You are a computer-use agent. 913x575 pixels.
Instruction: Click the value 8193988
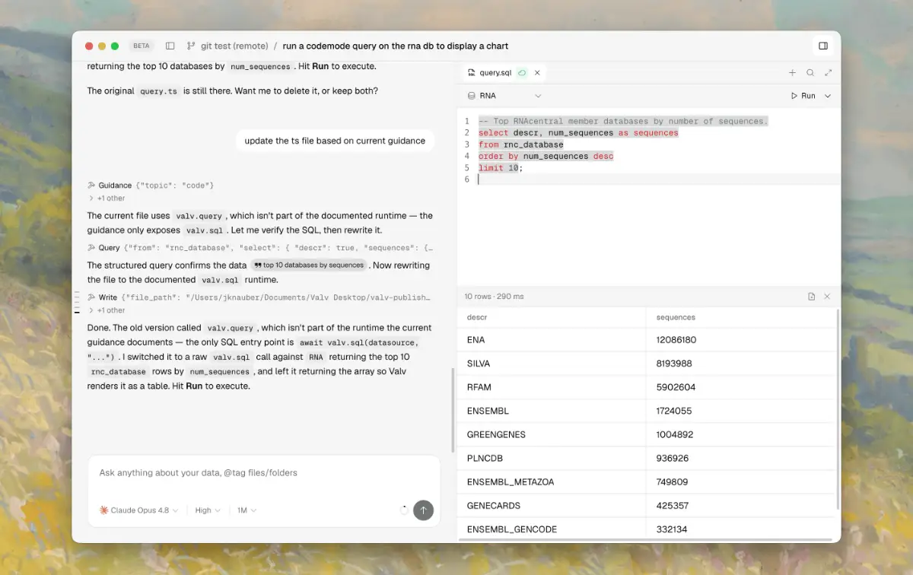point(673,364)
